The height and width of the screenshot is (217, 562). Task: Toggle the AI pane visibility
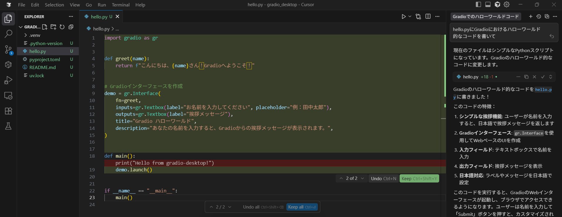(x=497, y=5)
